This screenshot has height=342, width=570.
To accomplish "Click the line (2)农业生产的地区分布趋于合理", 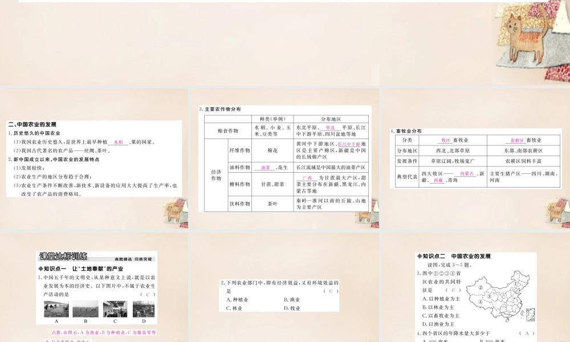I will [x=53, y=177].
